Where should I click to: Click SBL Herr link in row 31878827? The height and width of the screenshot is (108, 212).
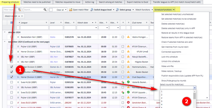pos(54,57)
